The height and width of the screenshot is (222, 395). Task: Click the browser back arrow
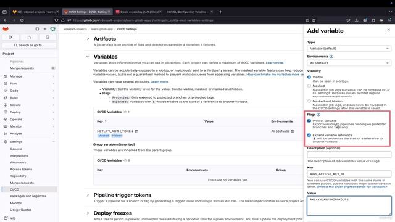pyautogui.click(x=6, y=20)
